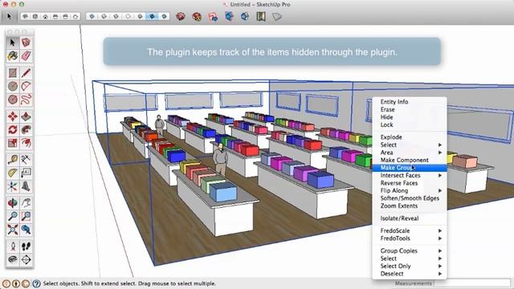Select the Paint Bucket tool

tap(13, 55)
